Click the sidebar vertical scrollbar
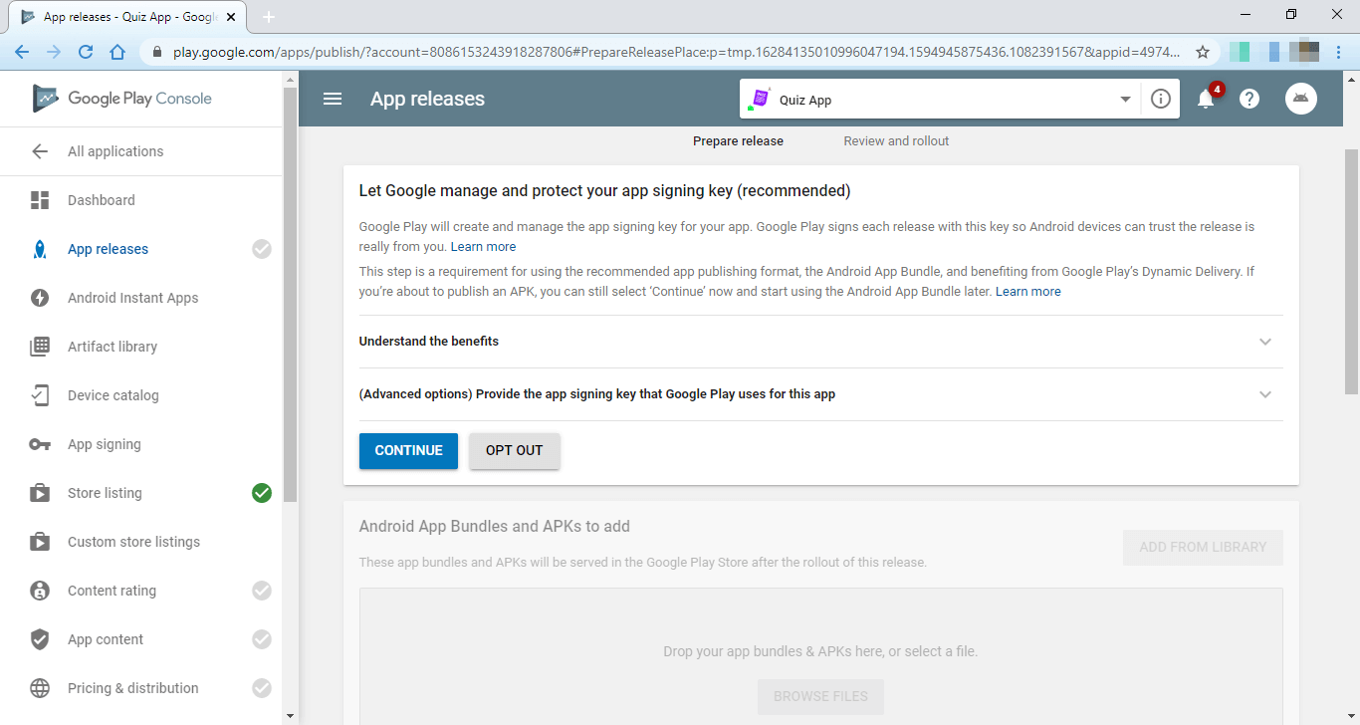 [x=290, y=299]
